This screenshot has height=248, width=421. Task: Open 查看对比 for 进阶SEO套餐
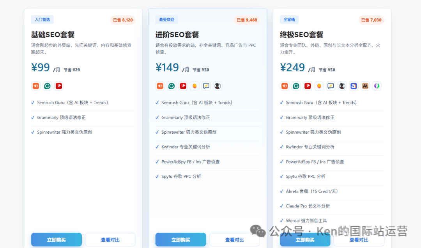pos(235,240)
